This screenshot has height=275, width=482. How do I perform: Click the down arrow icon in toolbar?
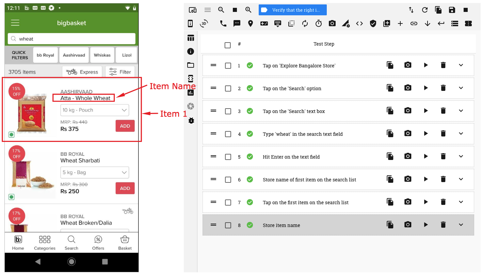point(428,23)
